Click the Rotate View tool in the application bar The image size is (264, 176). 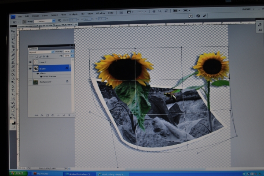166,11
